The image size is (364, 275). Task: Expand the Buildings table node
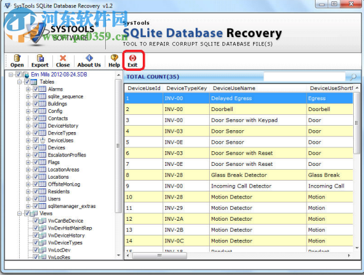(28, 104)
